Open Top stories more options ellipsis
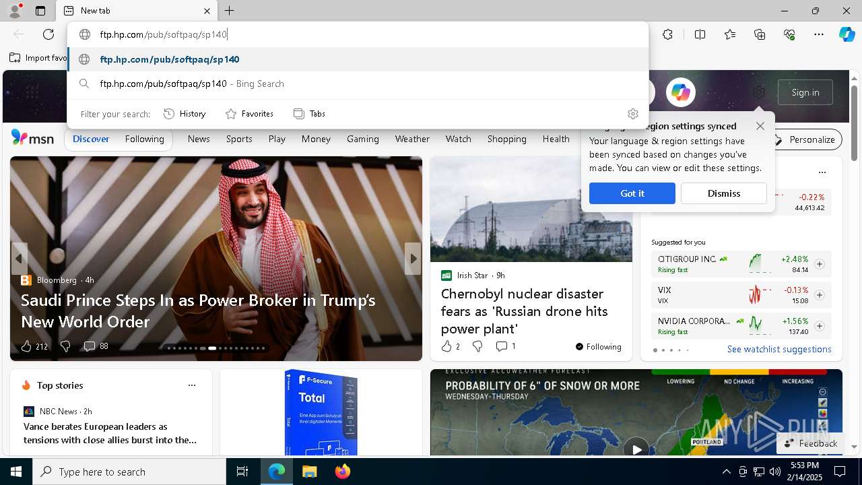 click(x=192, y=385)
